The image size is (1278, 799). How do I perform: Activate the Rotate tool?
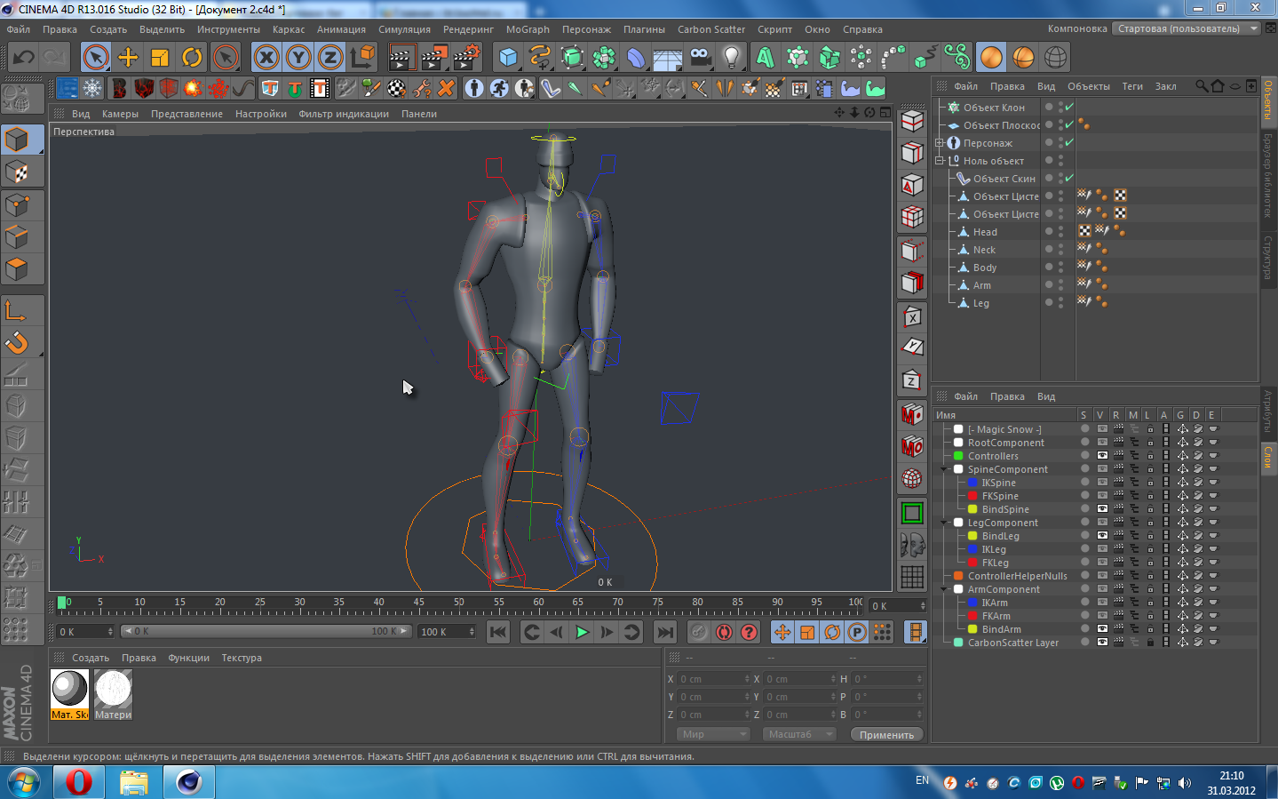[x=192, y=58]
